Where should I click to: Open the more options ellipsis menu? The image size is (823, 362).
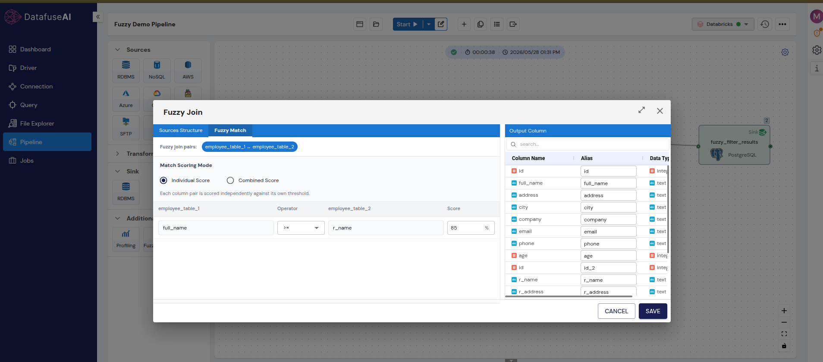coord(782,24)
